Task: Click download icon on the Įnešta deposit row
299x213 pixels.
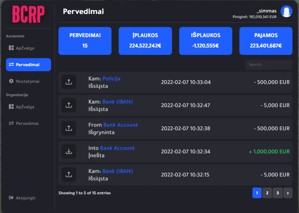Action: coord(69,151)
